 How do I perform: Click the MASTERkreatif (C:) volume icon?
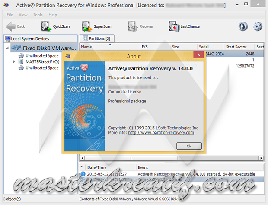pyautogui.click(x=21, y=61)
